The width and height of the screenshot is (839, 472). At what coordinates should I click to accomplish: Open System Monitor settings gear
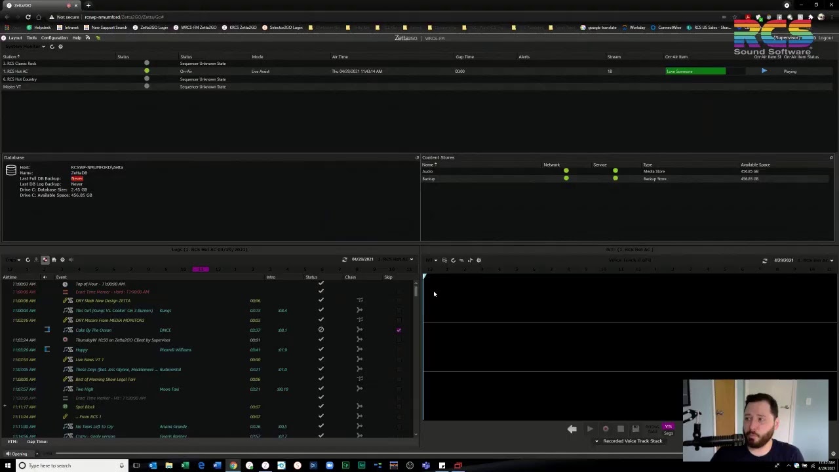tap(60, 47)
